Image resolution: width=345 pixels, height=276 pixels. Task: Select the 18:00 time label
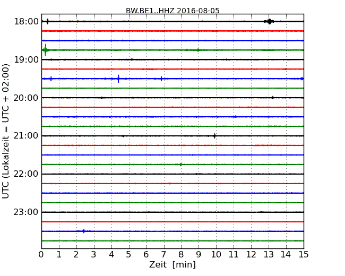pos(27,22)
